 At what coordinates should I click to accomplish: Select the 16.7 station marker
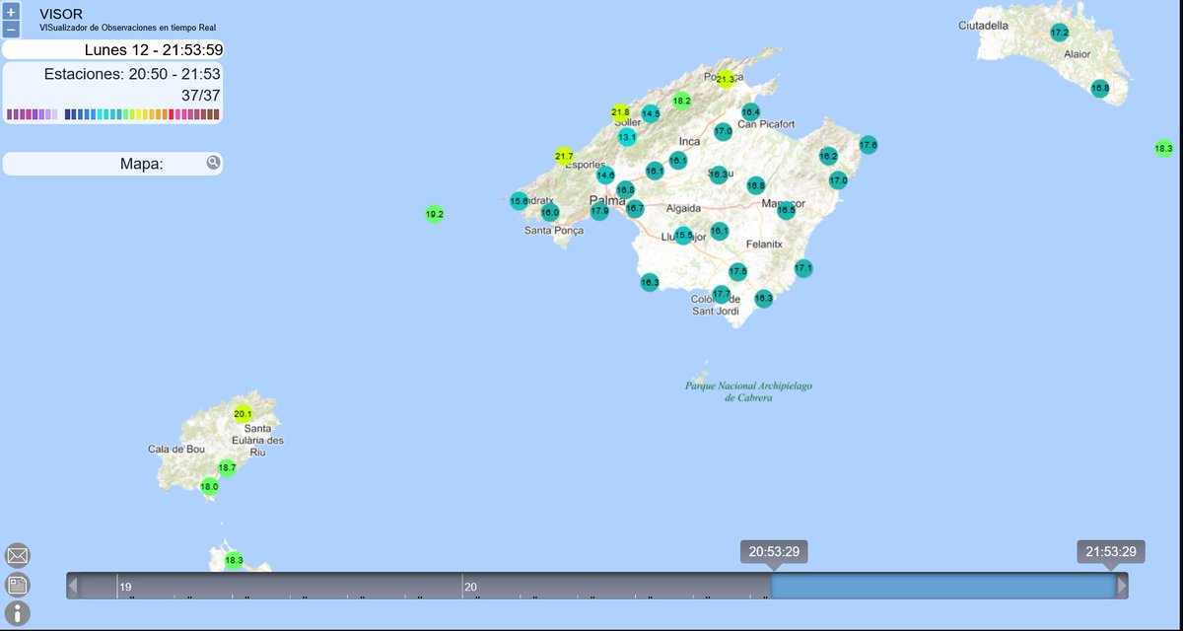pos(635,208)
